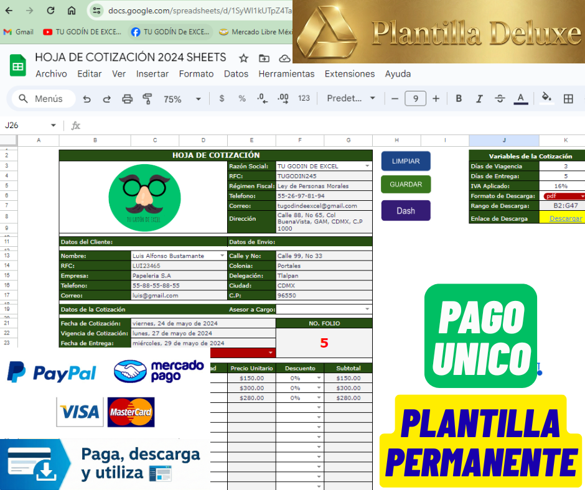Screen dimensions: 585x490
Task: Click the Descargar download link
Action: click(x=566, y=218)
